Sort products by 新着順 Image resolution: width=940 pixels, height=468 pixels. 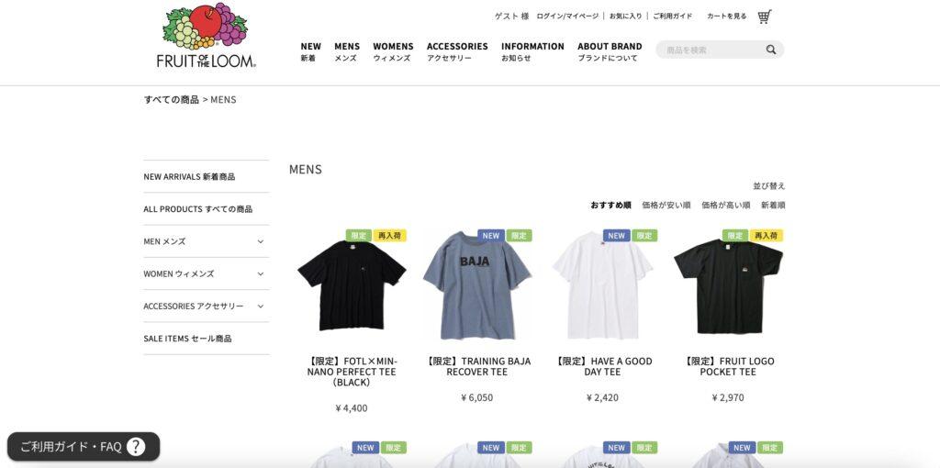click(x=773, y=205)
